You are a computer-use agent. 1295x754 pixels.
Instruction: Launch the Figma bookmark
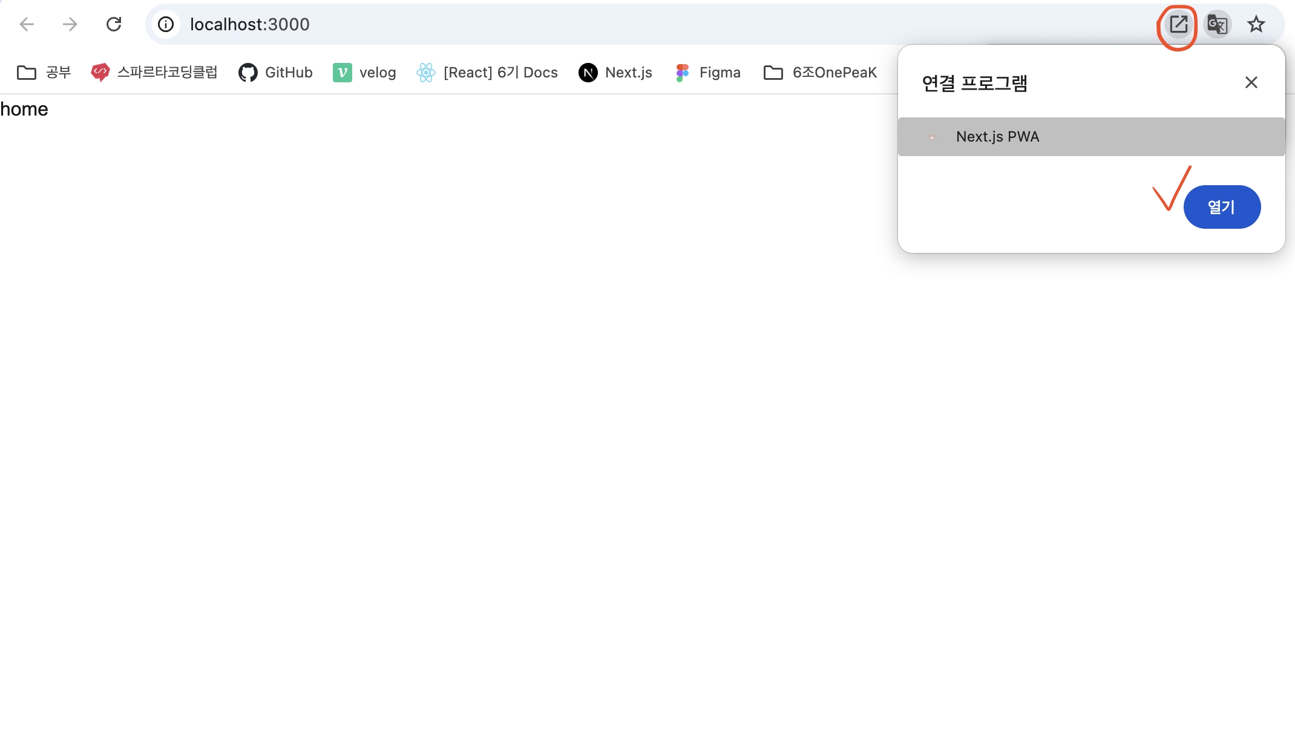[x=708, y=73]
